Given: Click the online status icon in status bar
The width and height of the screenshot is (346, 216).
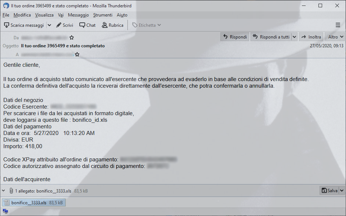Looking at the screenshot, I should (x=5, y=212).
